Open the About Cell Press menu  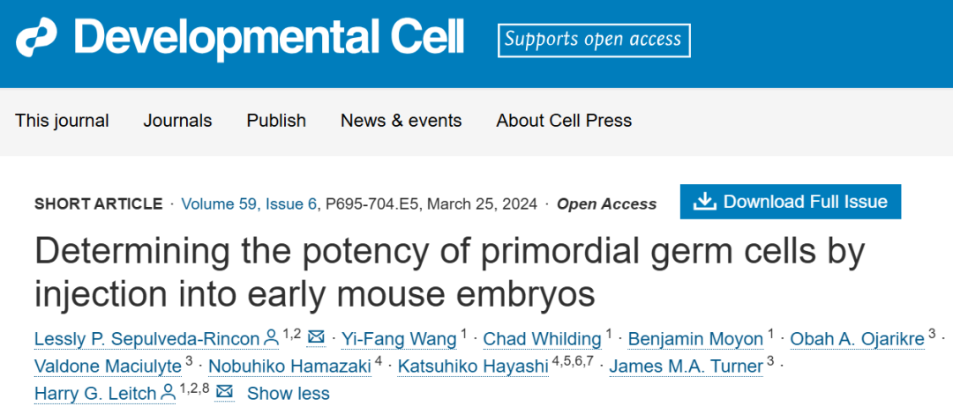[564, 121]
